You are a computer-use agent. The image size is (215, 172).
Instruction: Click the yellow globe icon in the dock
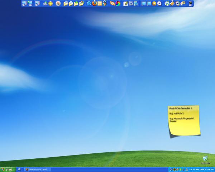(x=51, y=4)
